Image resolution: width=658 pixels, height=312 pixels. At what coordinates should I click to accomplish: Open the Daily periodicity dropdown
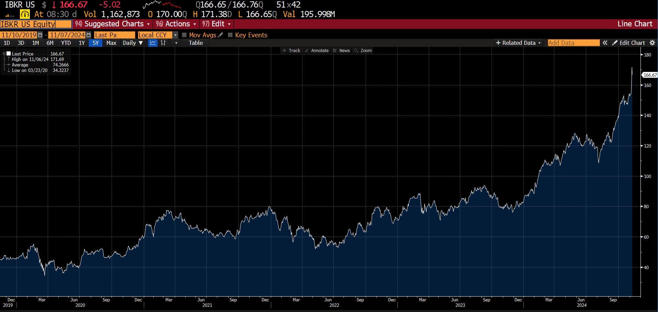click(132, 43)
